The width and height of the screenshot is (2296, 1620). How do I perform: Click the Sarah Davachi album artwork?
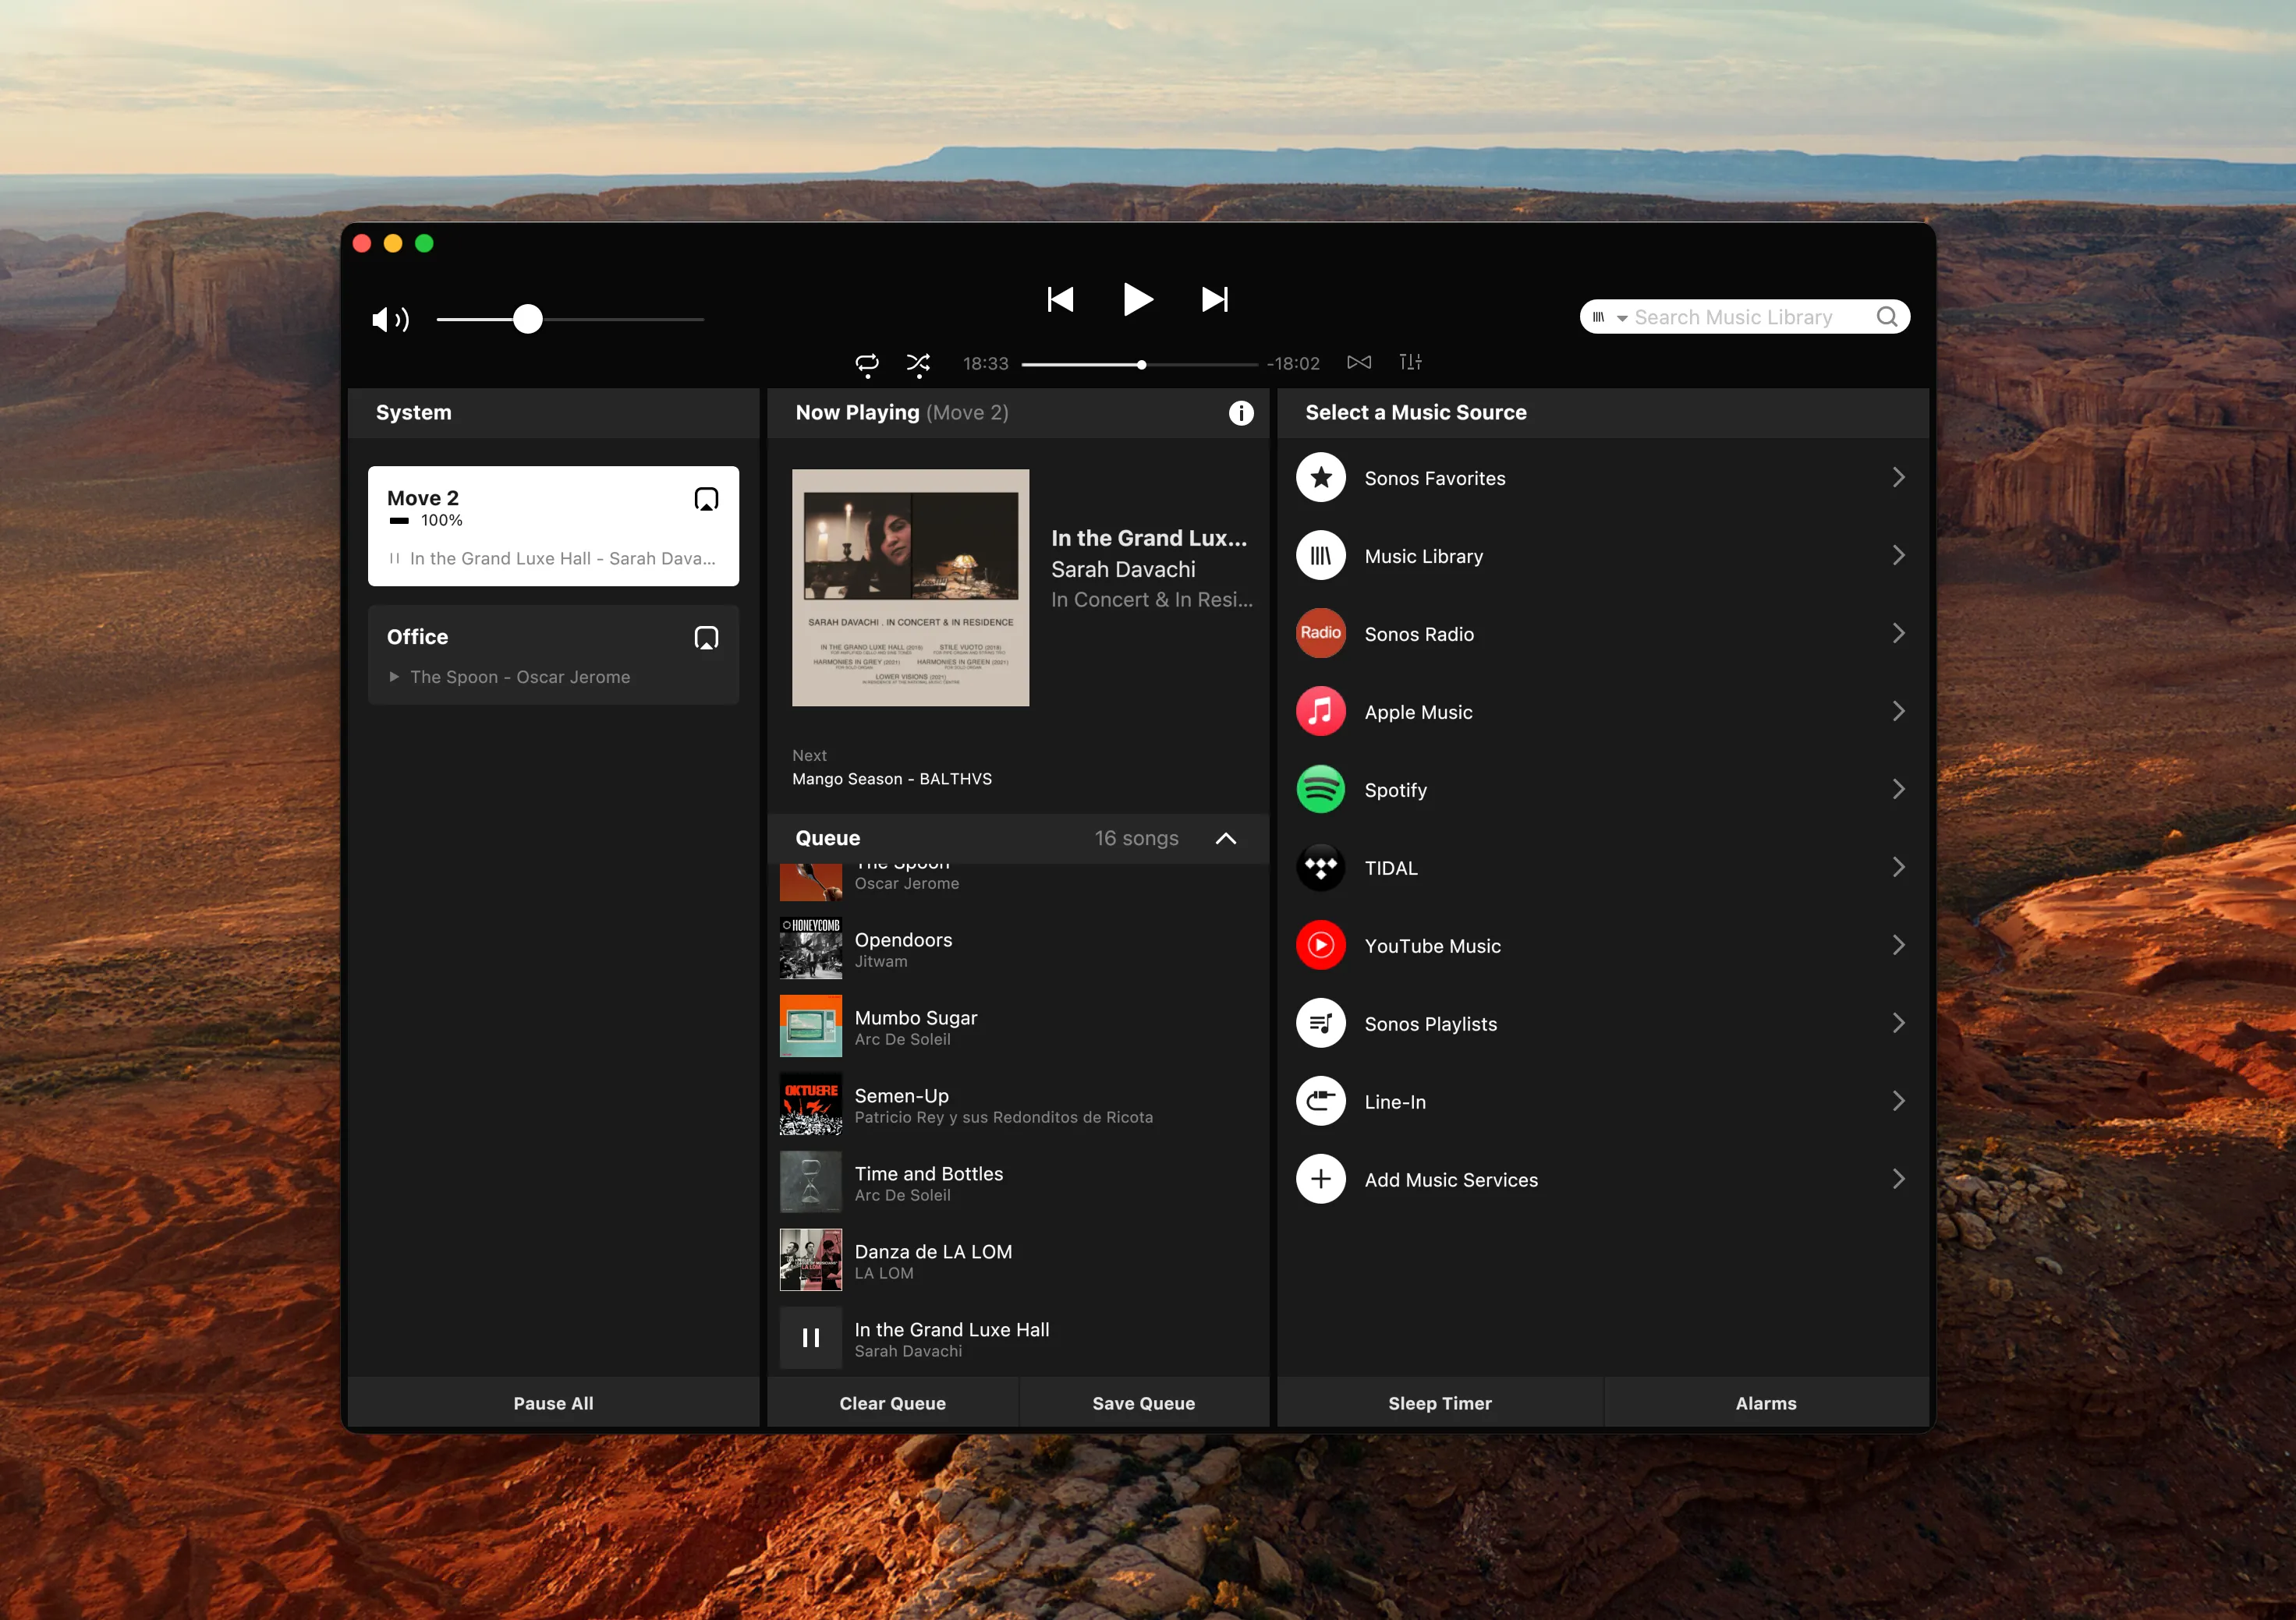[910, 588]
